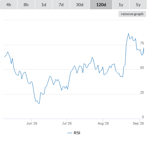This screenshot has width=147, height=141.
Task: Click the RSI lowest point in June
Action: click(x=39, y=103)
